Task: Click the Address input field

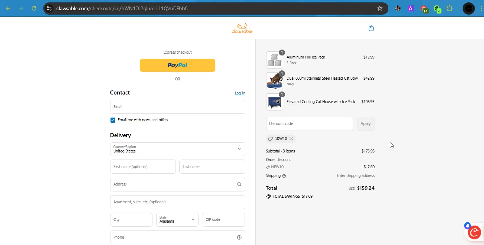Action: tap(177, 184)
